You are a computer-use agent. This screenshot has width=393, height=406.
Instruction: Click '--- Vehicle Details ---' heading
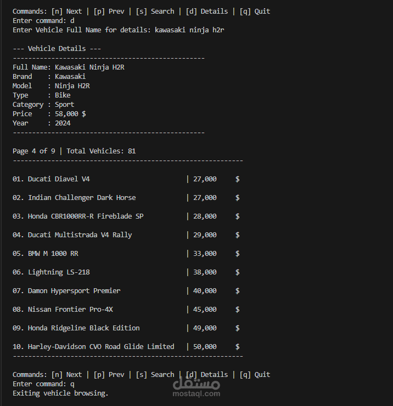coord(57,48)
